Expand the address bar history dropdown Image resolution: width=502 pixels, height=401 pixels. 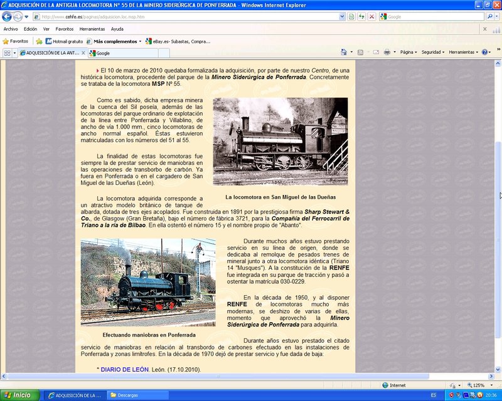[x=342, y=17]
